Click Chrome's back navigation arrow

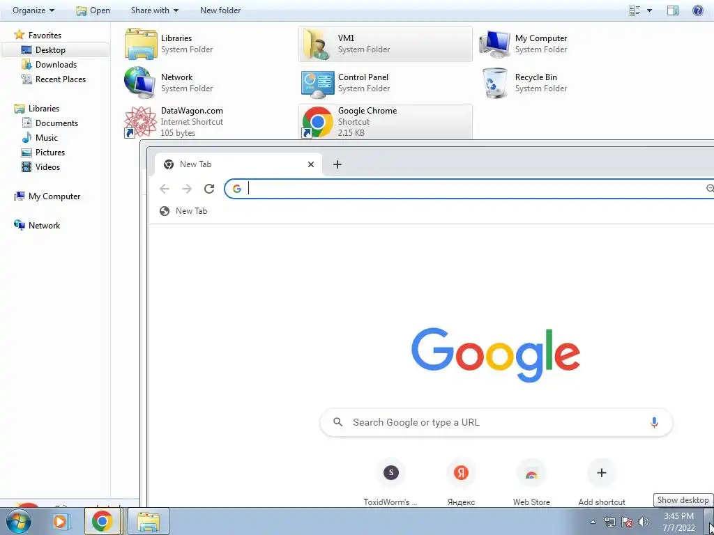coord(165,189)
